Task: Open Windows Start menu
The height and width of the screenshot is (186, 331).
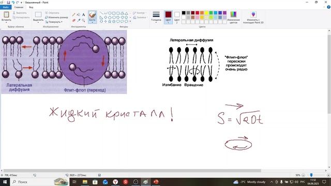Action: [x=5, y=182]
